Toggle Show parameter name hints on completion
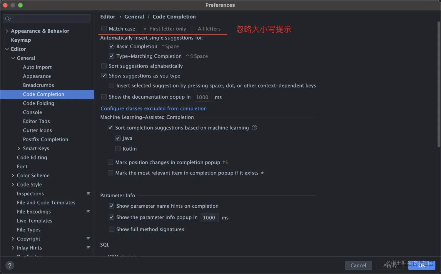This screenshot has width=441, height=274. click(111, 206)
